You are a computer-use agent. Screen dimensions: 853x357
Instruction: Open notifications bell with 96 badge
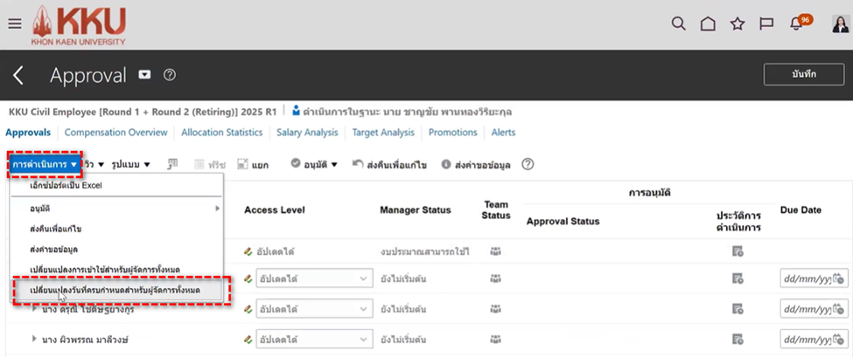(x=796, y=24)
